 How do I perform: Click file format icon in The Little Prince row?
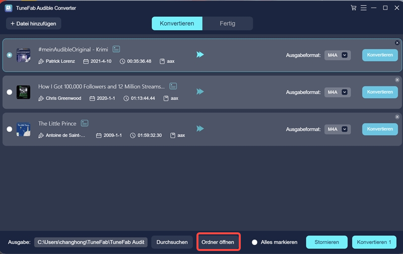pos(173,136)
